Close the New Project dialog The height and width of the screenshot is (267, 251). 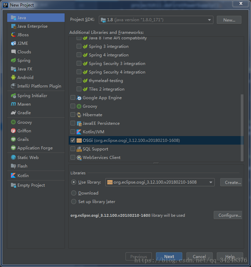point(241,3)
